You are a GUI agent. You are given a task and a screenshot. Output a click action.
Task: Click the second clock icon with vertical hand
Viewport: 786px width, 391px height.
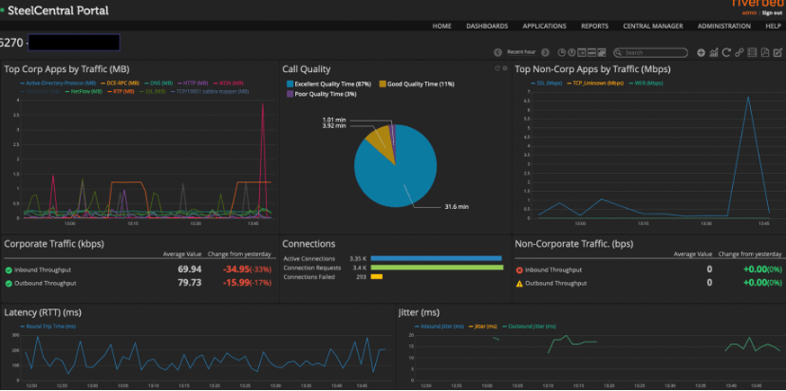tap(572, 52)
